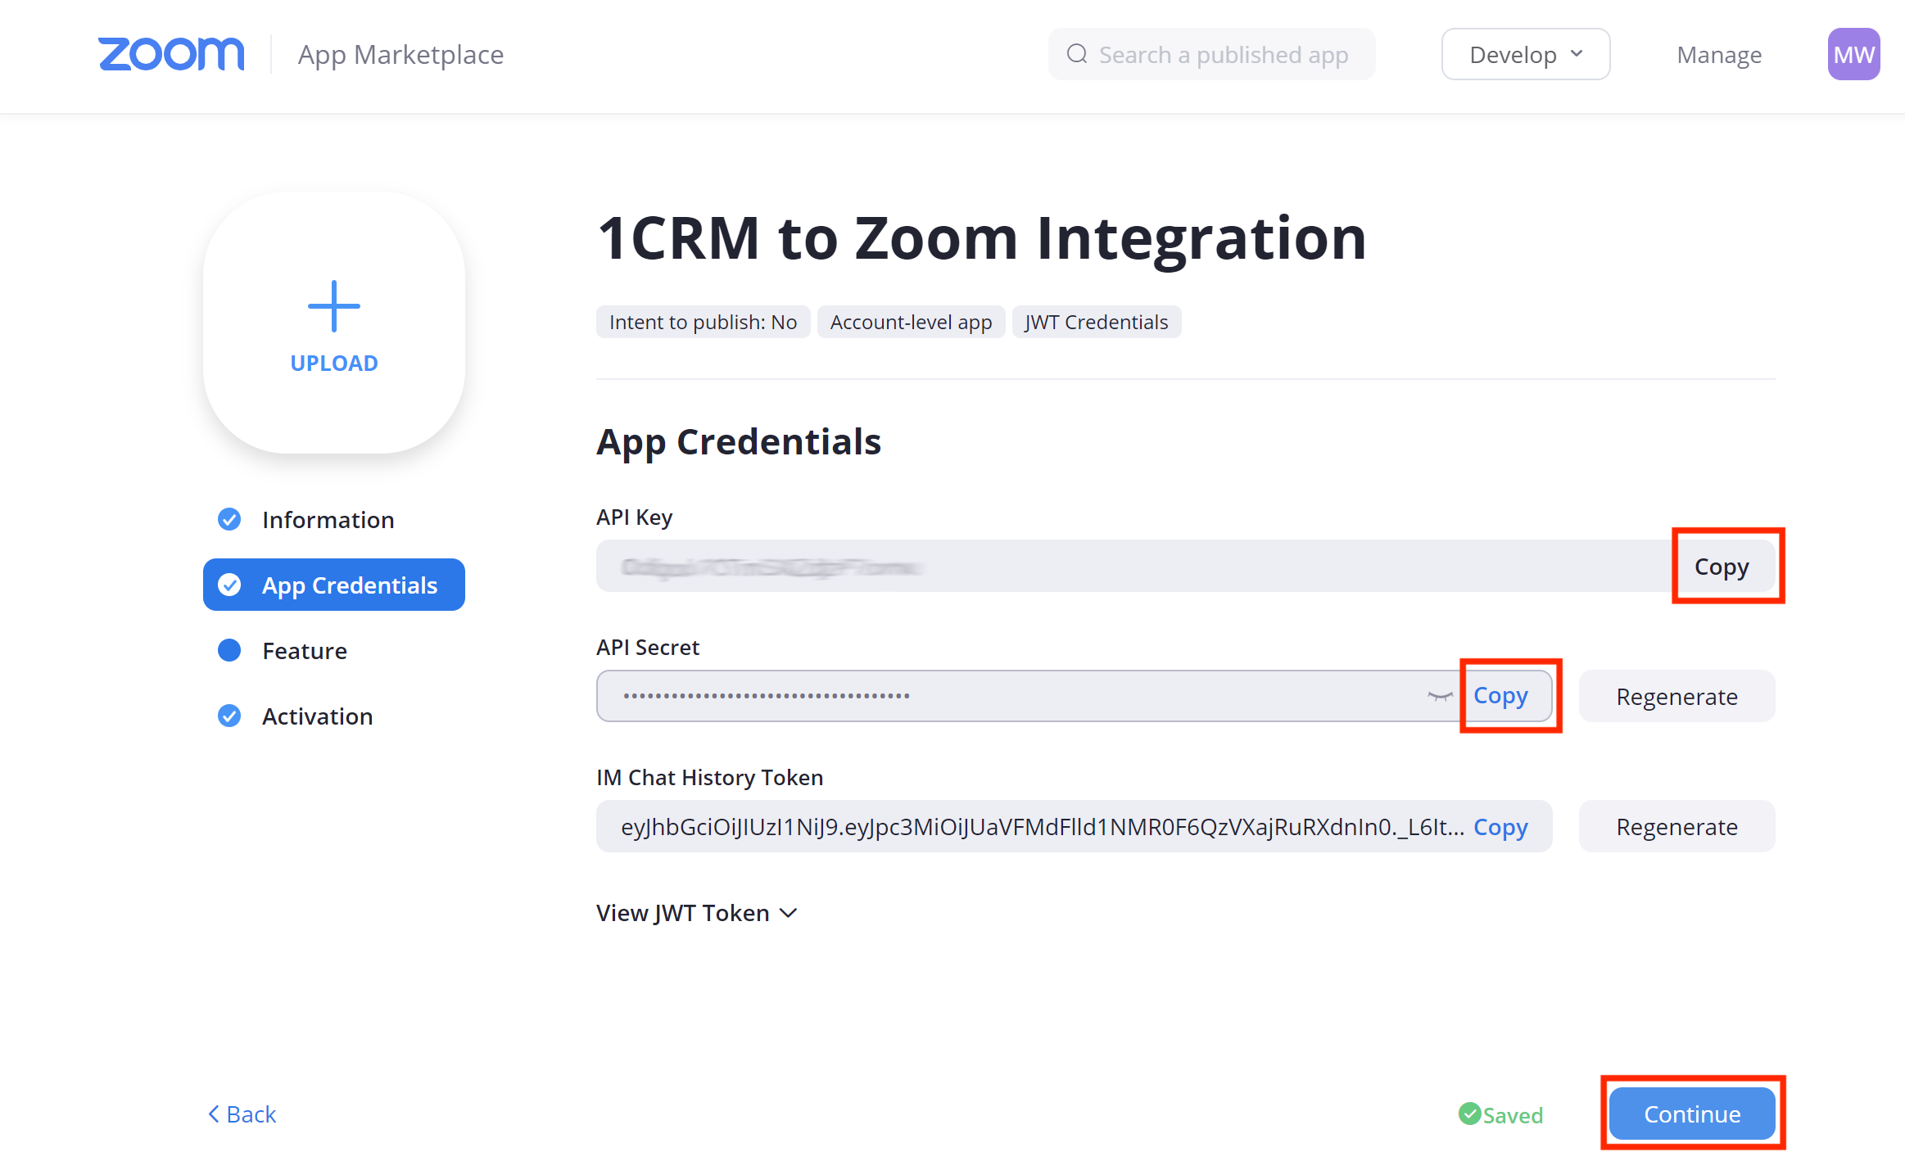Click the search magnifier icon
The height and width of the screenshot is (1161, 1905).
click(1077, 54)
